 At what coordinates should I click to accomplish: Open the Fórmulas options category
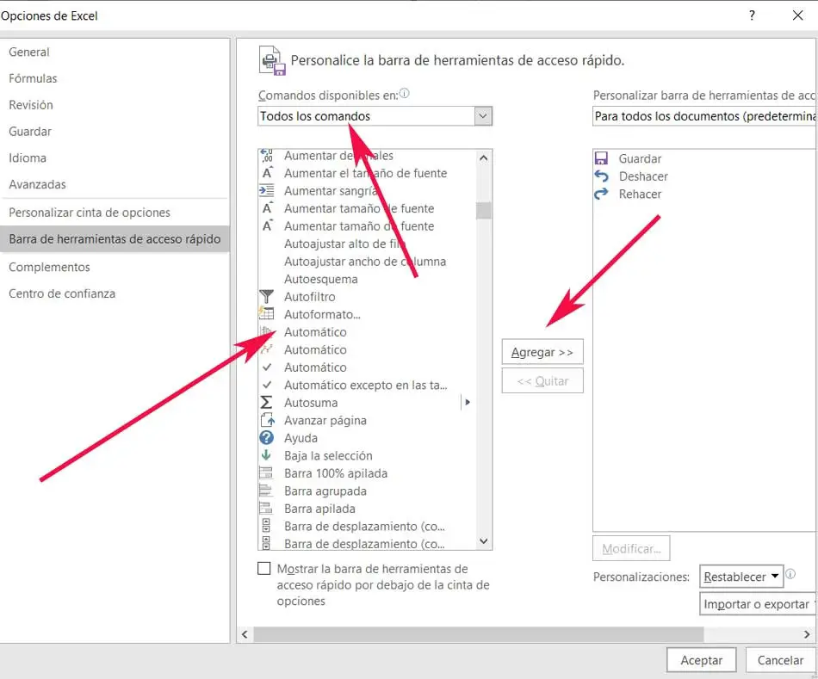[x=115, y=78]
